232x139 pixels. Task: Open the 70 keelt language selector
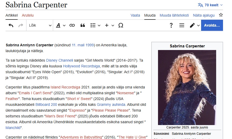[210, 5]
